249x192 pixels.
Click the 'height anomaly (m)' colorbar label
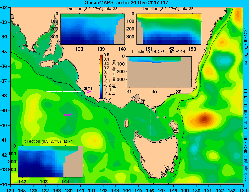(114, 77)
